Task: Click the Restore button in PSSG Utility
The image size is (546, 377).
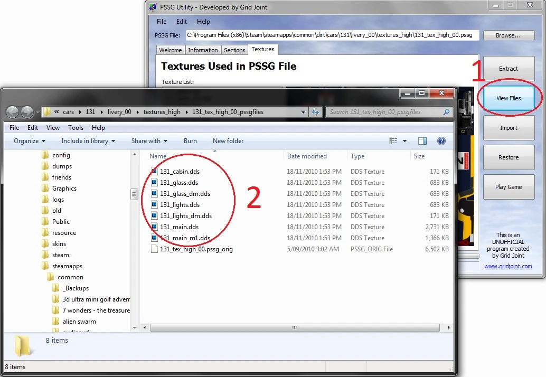Action: point(509,157)
